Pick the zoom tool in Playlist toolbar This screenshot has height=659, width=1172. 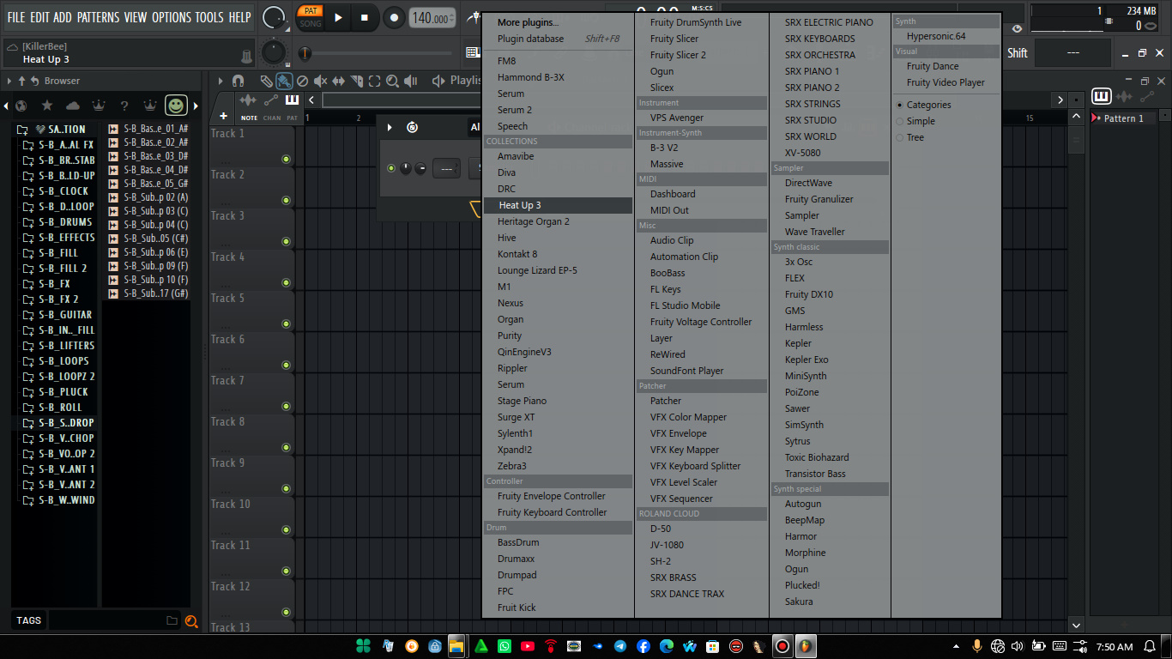(392, 81)
